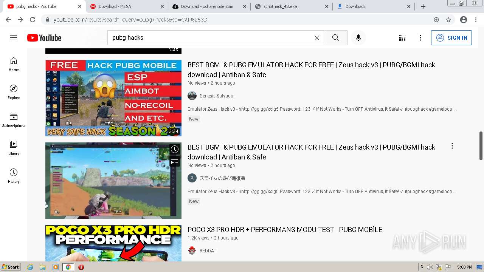The height and width of the screenshot is (272, 484).
Task: Open POCO X3 PRO HDR video title
Action: 285,229
